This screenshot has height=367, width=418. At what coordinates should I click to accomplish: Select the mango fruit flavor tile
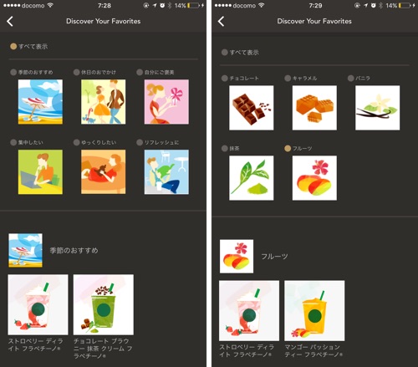click(x=314, y=178)
